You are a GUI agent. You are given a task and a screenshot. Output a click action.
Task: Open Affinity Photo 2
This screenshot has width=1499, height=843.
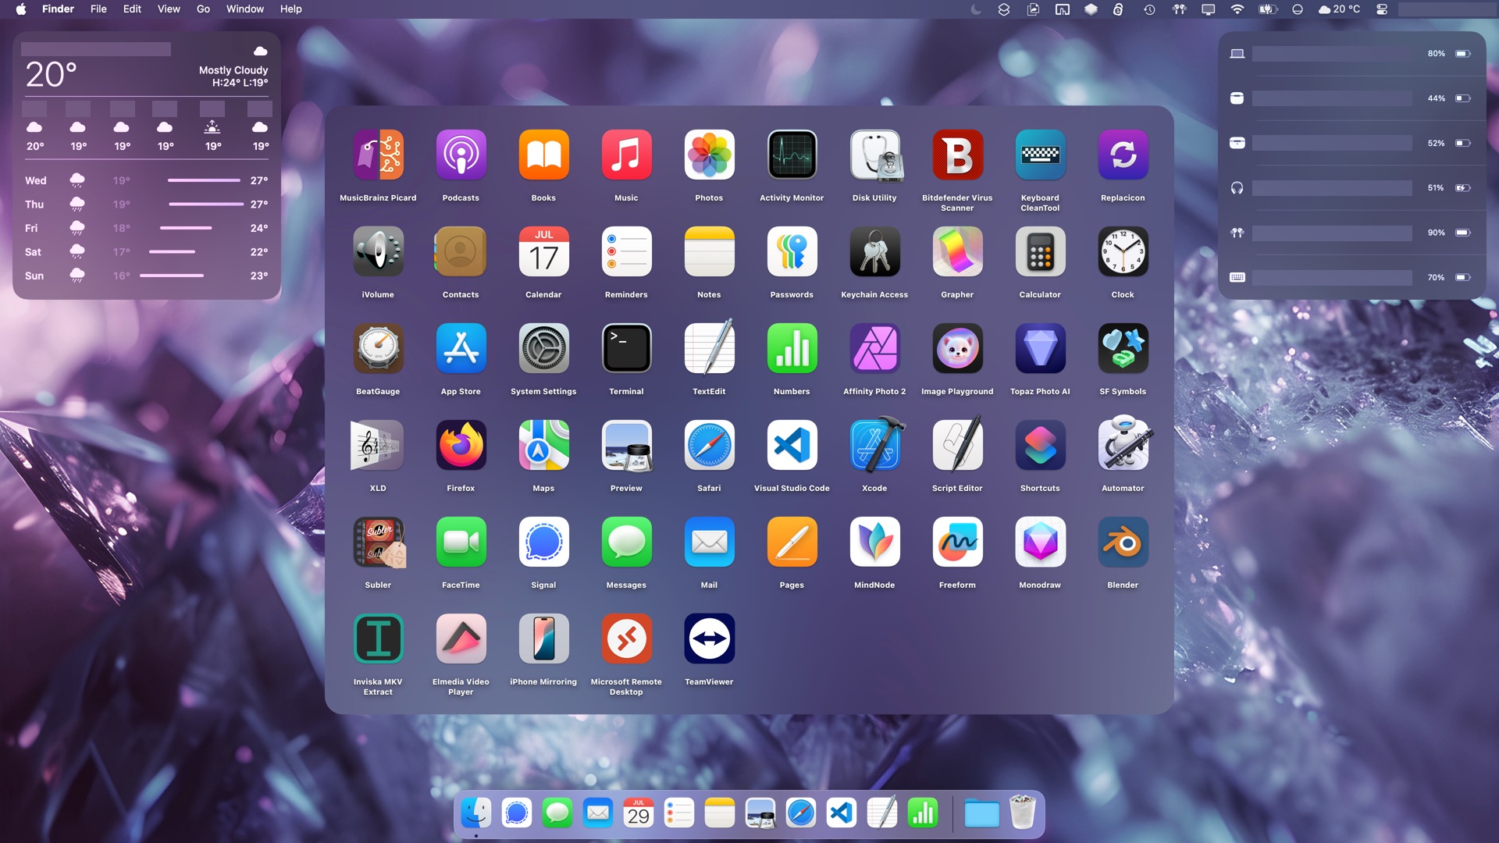[874, 348]
